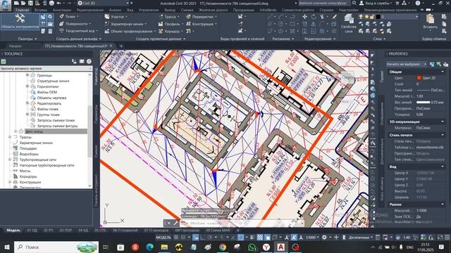
Task: Toggle the grid display in status bar
Action: point(176,238)
